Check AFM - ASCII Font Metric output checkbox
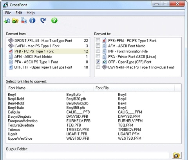The image size is (188, 160). coord(98,45)
